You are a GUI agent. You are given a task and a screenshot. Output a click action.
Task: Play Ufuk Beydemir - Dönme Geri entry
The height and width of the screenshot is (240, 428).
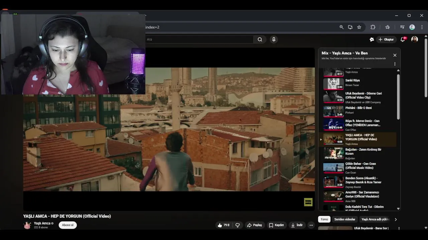click(359, 97)
